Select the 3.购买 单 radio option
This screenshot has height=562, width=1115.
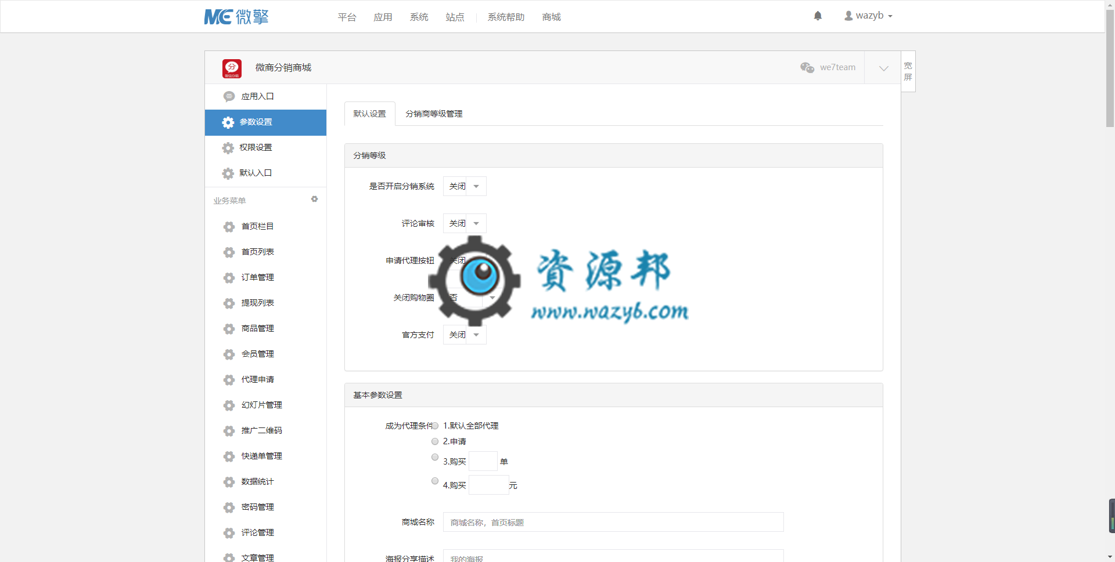(x=435, y=457)
